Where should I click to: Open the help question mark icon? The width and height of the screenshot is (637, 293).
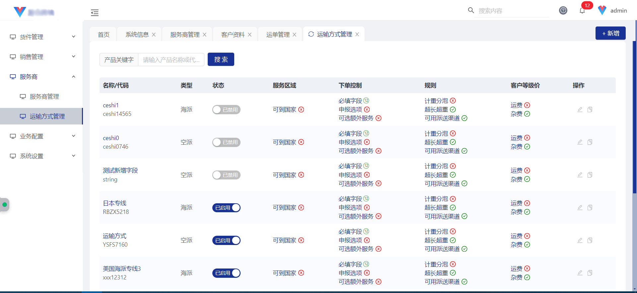pyautogui.click(x=563, y=10)
